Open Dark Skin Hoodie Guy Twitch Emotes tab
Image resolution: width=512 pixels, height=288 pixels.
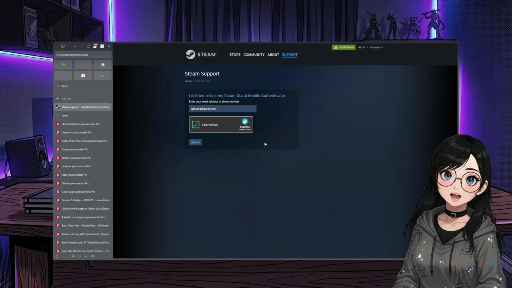point(83,251)
